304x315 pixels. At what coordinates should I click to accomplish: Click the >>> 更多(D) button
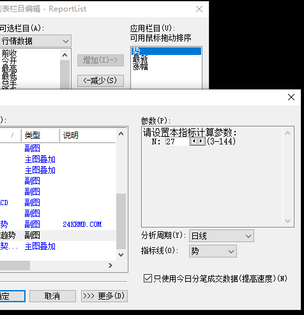(x=104, y=296)
